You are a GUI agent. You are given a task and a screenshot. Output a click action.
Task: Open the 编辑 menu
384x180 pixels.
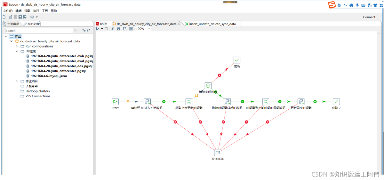(18, 11)
